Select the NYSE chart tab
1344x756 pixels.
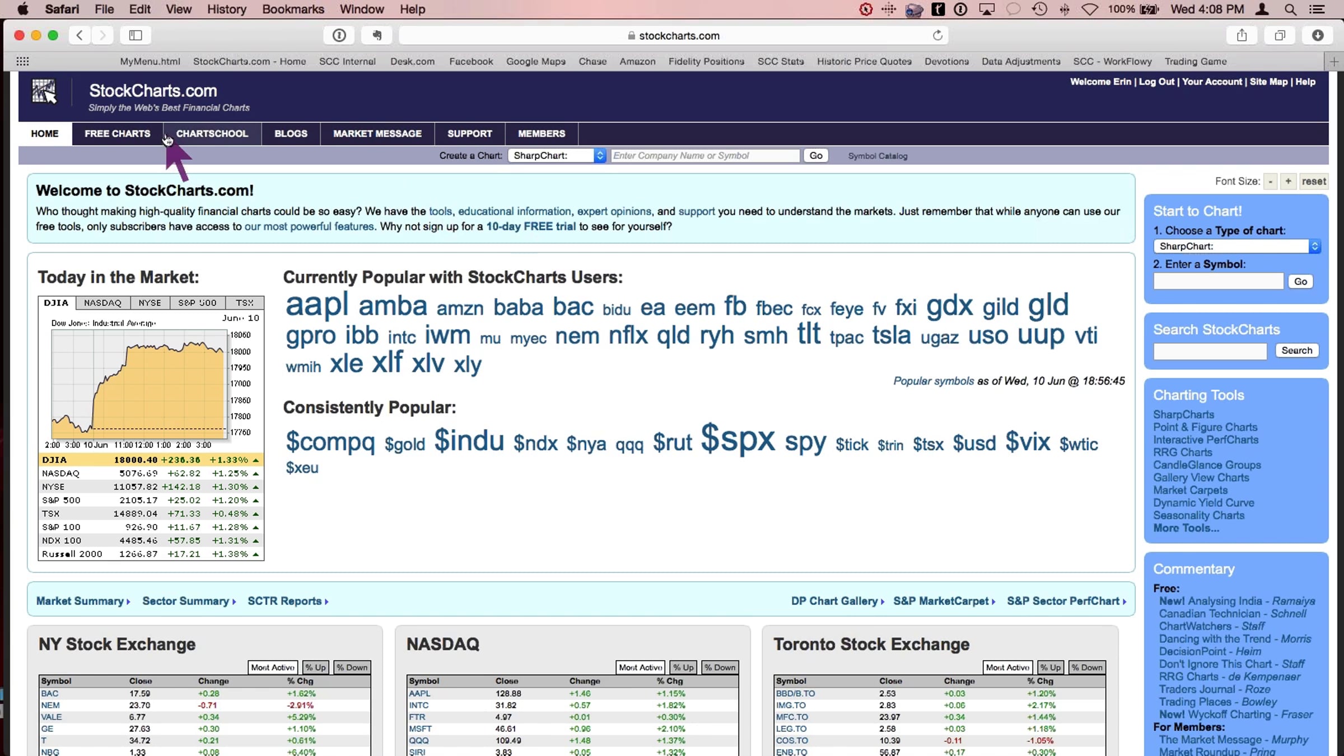pyautogui.click(x=150, y=303)
